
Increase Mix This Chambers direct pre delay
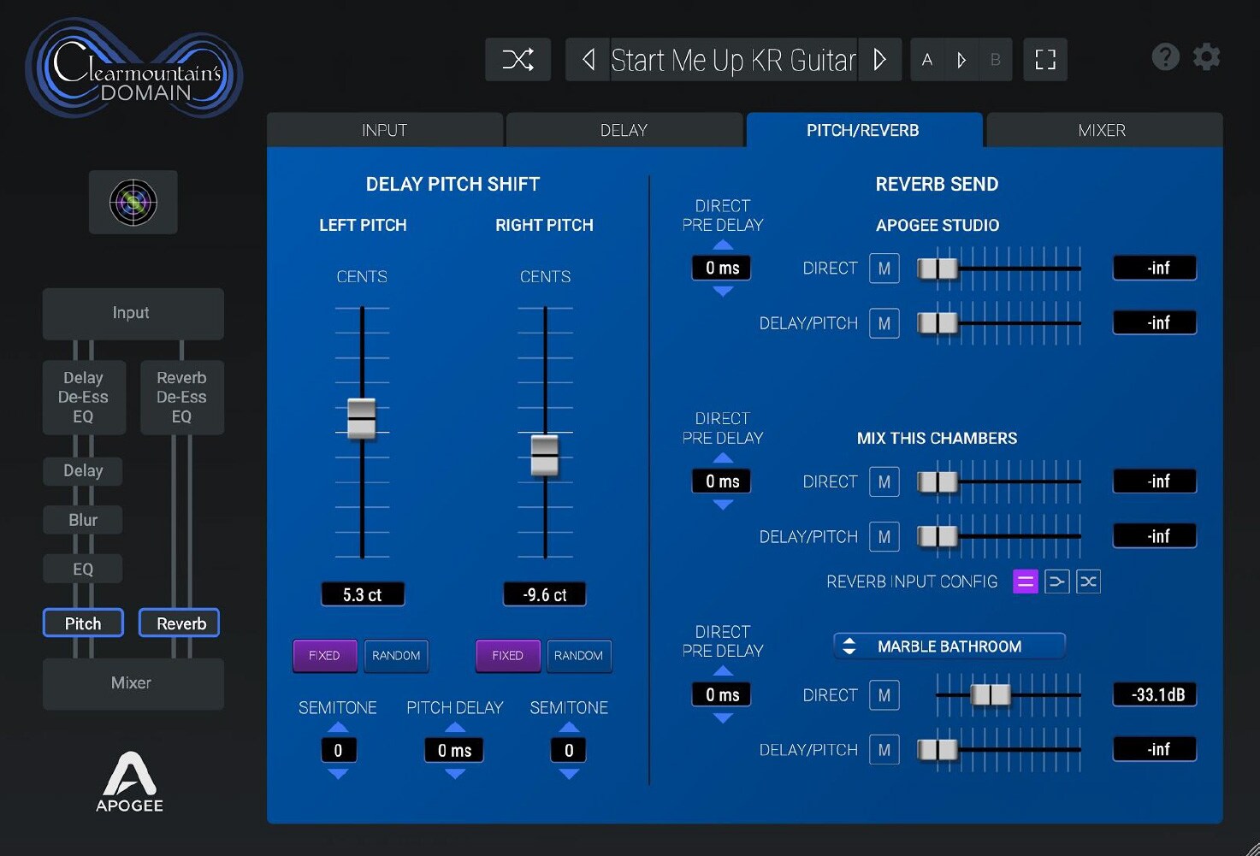pyautogui.click(x=723, y=458)
